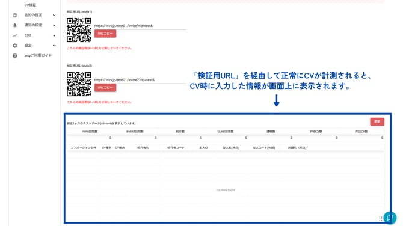The height and width of the screenshot is (226, 403).
Task: Expand the 設定 menu chevron
Action: click(54, 46)
